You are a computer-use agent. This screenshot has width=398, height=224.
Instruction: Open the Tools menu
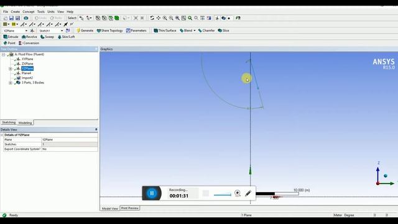click(x=40, y=12)
